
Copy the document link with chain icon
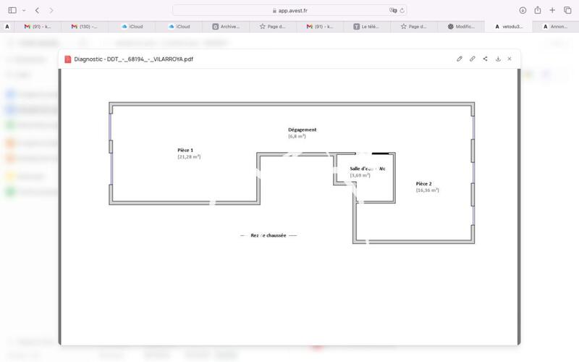(x=473, y=59)
